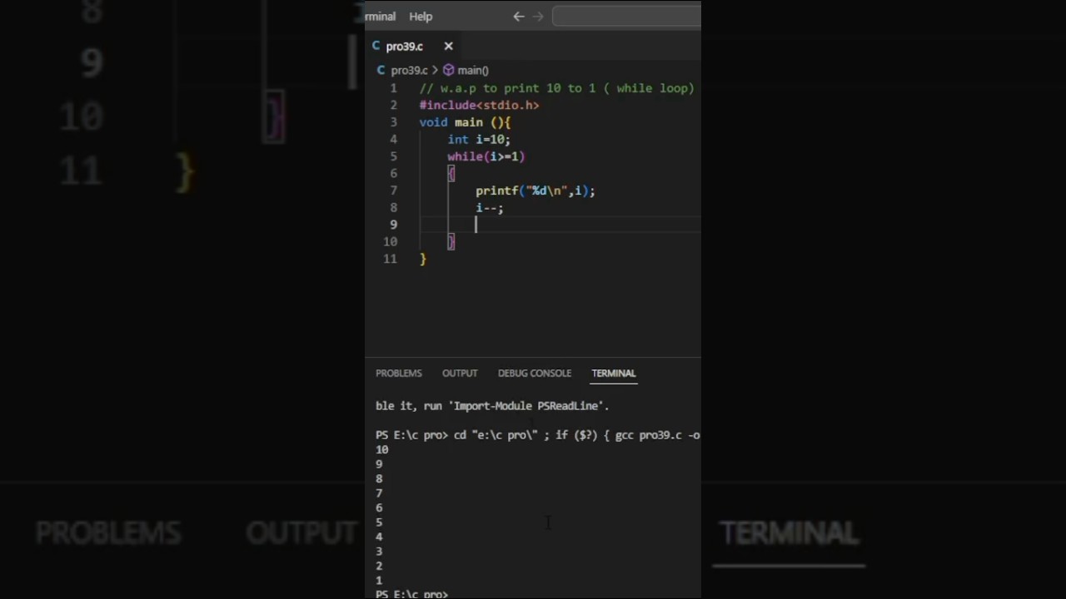The width and height of the screenshot is (1066, 599).
Task: Click the closing brace on line 10
Action: pos(451,242)
